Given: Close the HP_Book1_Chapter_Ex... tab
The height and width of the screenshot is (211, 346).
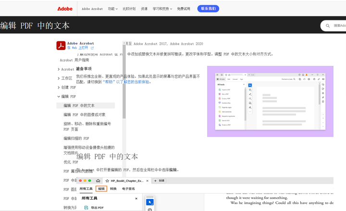Looking at the screenshot, I should (147, 181).
